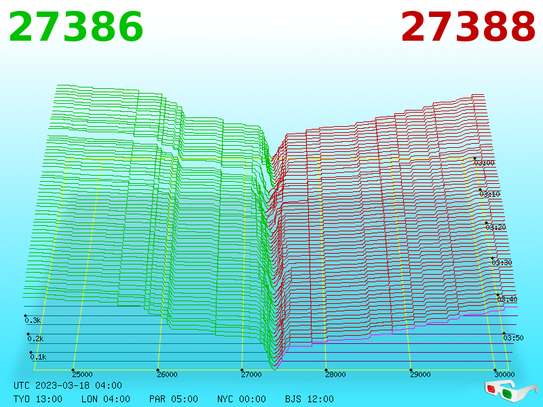Click the 3D glasses icon
The image size is (543, 407).
510,391
